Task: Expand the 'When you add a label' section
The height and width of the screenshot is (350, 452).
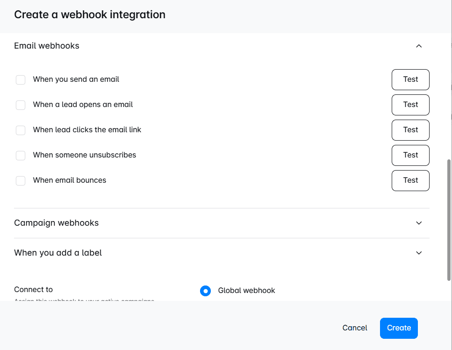Action: [419, 253]
